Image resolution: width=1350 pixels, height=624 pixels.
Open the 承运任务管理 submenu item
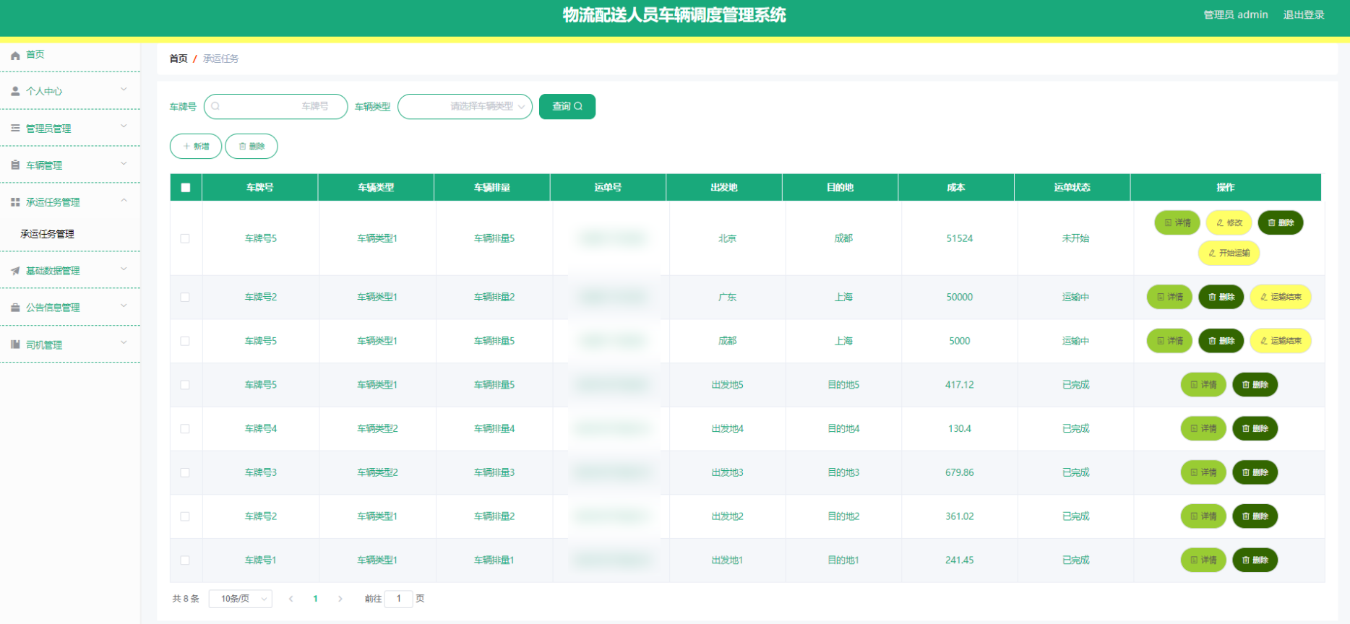[48, 234]
